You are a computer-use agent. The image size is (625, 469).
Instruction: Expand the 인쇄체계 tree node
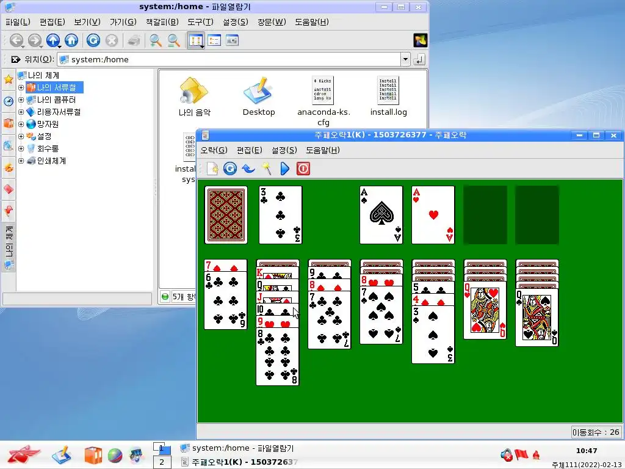[x=21, y=161]
